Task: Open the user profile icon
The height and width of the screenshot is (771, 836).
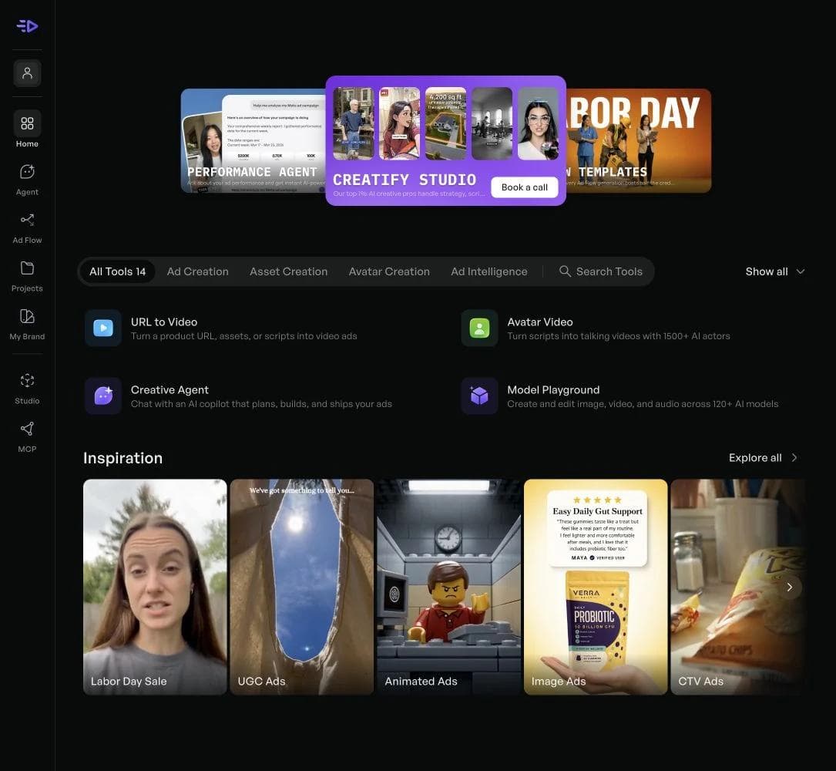Action: 27,73
